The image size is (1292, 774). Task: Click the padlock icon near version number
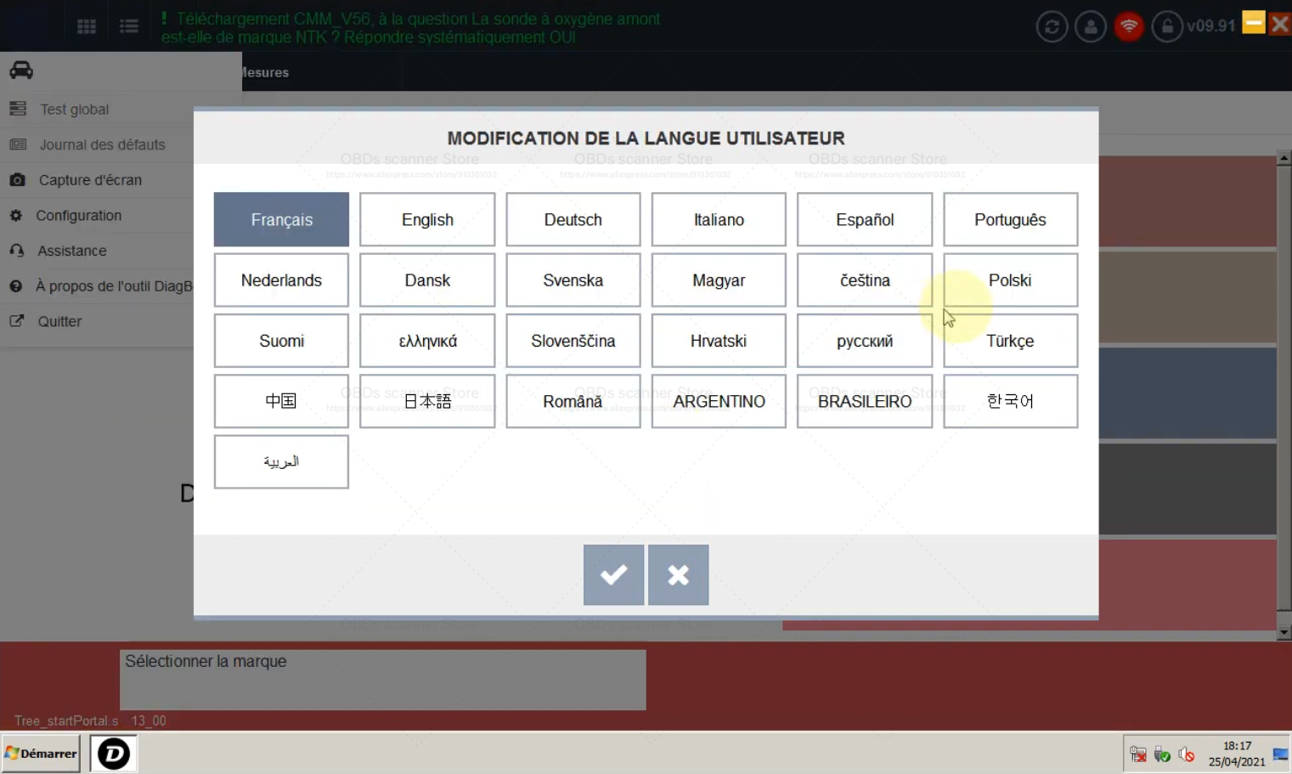tap(1167, 26)
